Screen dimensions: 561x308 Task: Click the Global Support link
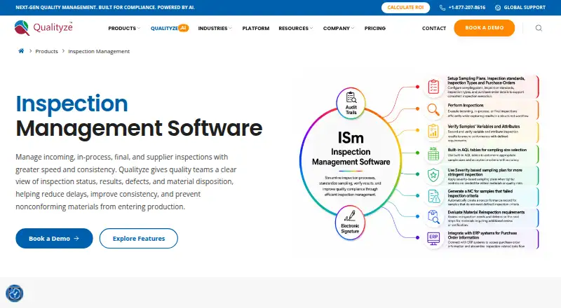tap(525, 8)
